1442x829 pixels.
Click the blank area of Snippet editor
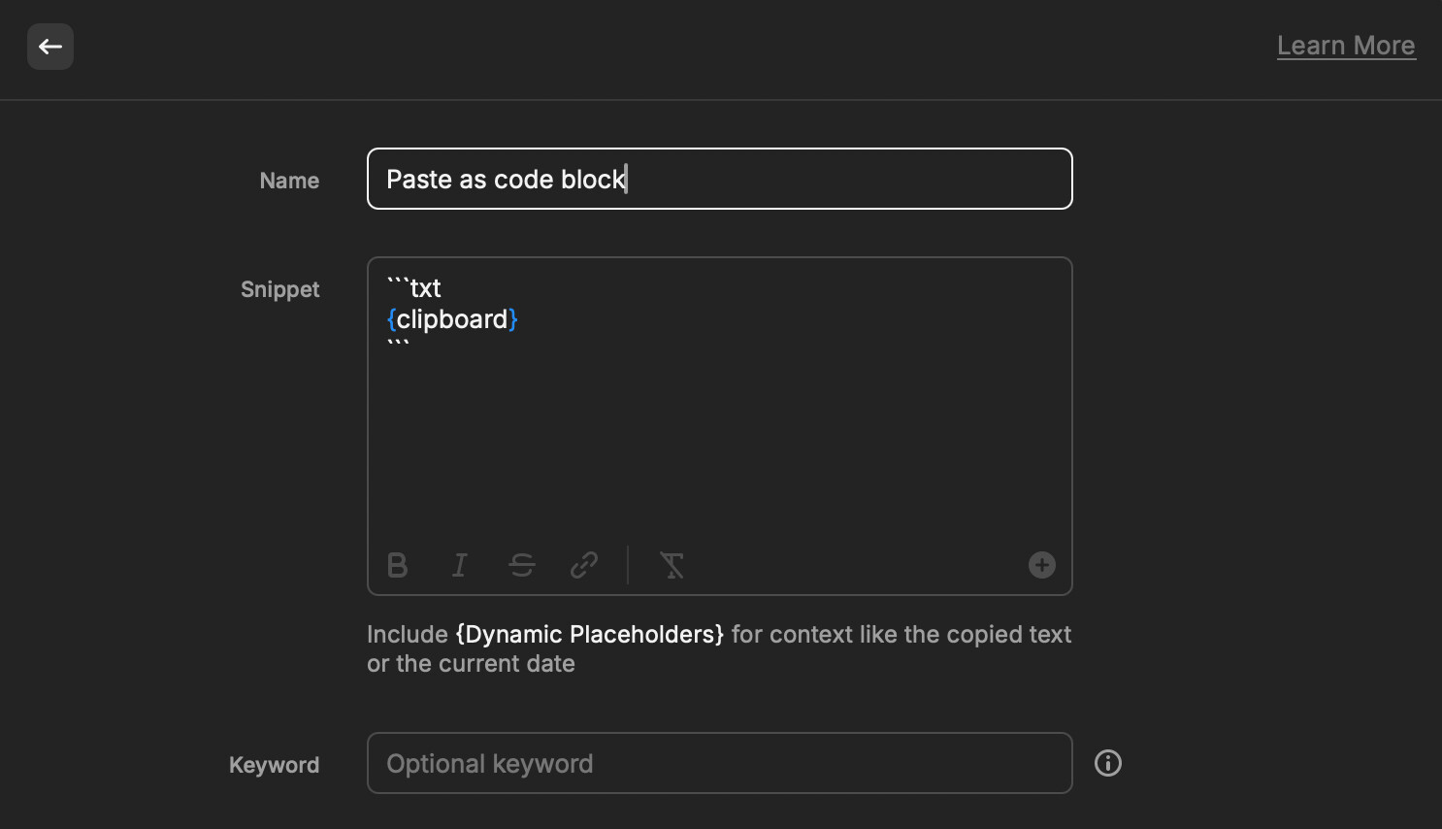(x=719, y=447)
